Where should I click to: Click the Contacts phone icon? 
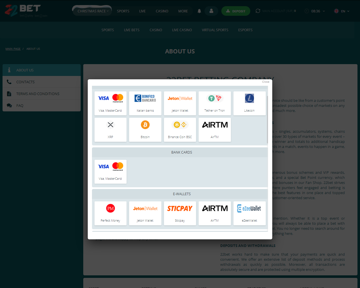(9, 82)
